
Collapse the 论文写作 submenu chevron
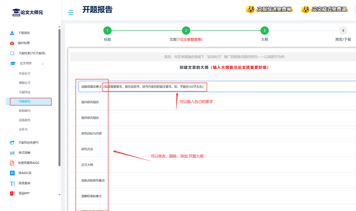tap(43, 64)
